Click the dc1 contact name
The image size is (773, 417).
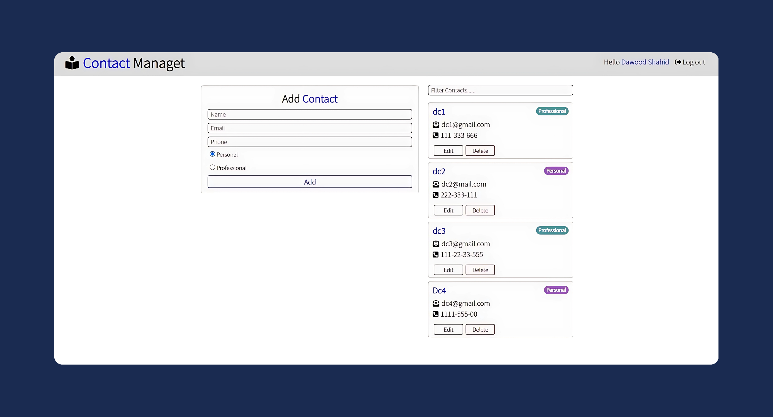[439, 112]
